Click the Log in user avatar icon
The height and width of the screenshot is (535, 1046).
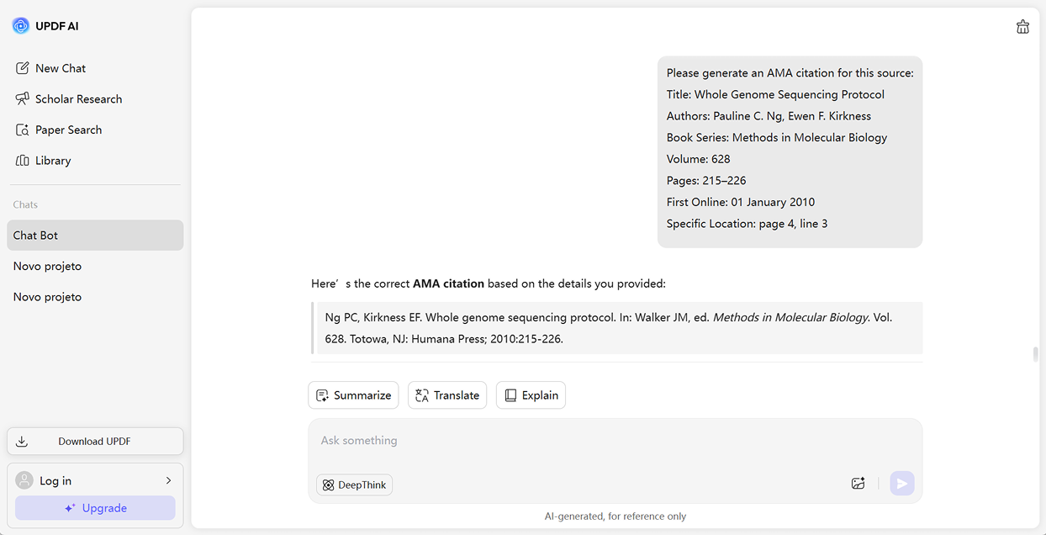click(x=24, y=481)
